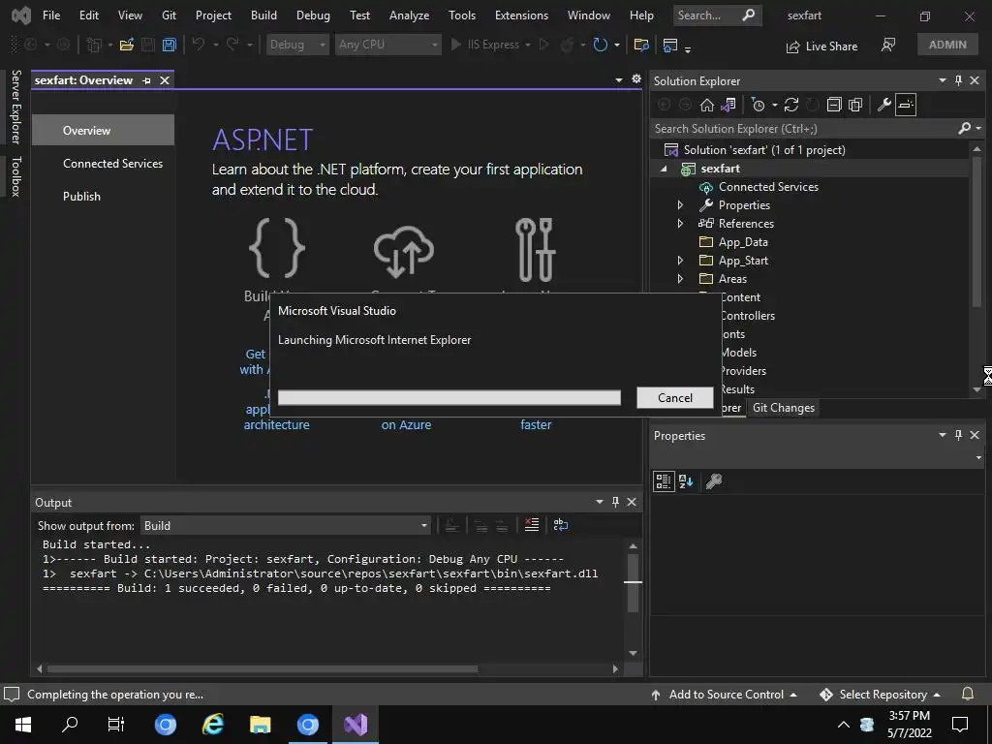Open Internet Explorer from the taskbar
992x744 pixels.
212,725
